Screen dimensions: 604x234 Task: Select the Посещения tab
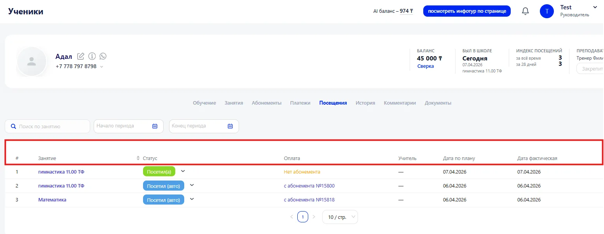click(x=333, y=103)
